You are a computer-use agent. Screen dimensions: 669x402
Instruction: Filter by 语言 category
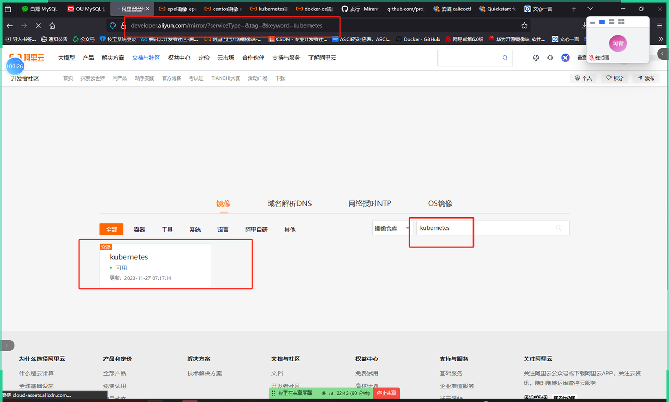tap(223, 229)
